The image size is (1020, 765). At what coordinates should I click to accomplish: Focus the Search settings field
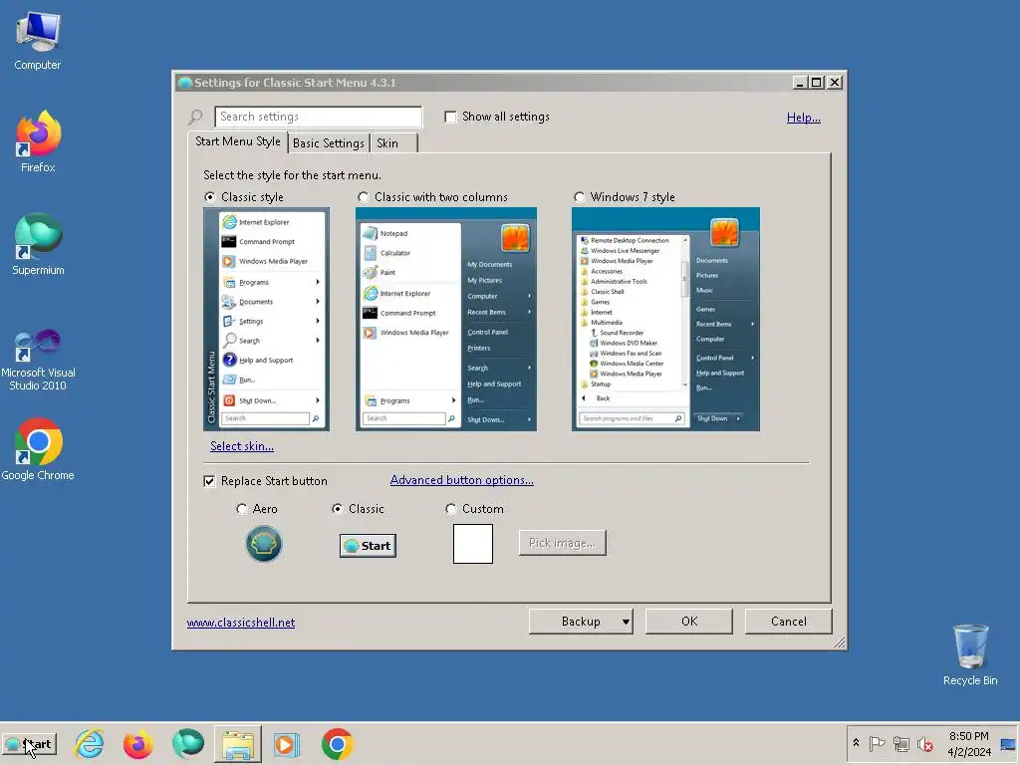(318, 118)
